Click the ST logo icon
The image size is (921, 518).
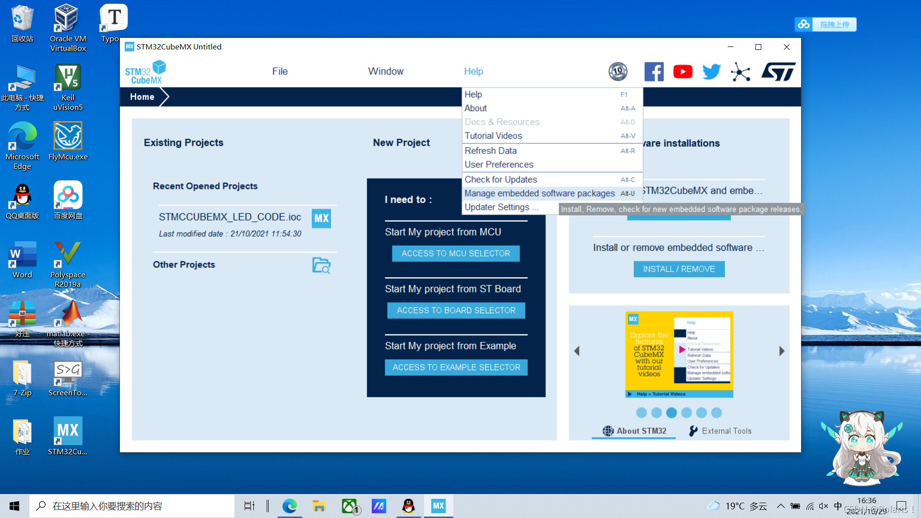778,71
